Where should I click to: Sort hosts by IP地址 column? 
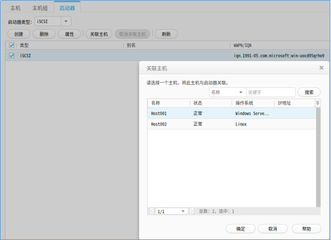(284, 103)
